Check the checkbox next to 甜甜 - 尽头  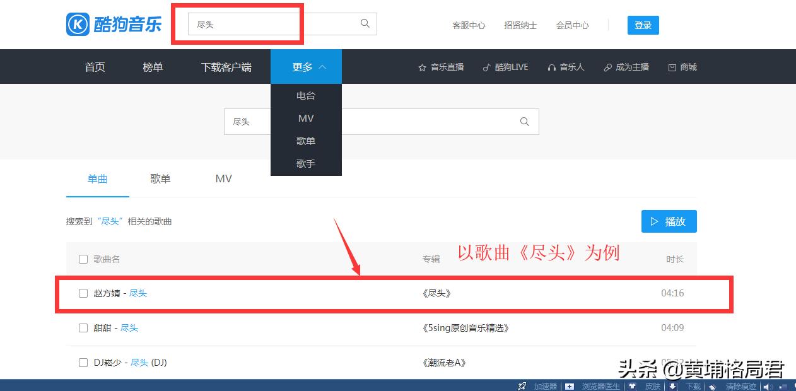[83, 328]
